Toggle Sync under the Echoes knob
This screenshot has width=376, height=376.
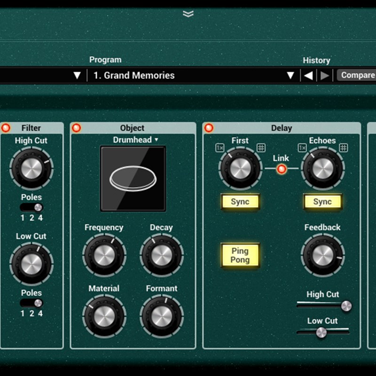[x=322, y=202]
